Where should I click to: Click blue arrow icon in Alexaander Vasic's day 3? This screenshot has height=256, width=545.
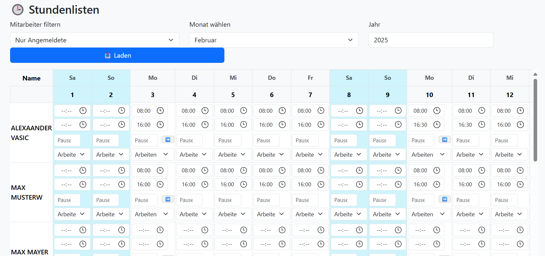pyautogui.click(x=168, y=140)
